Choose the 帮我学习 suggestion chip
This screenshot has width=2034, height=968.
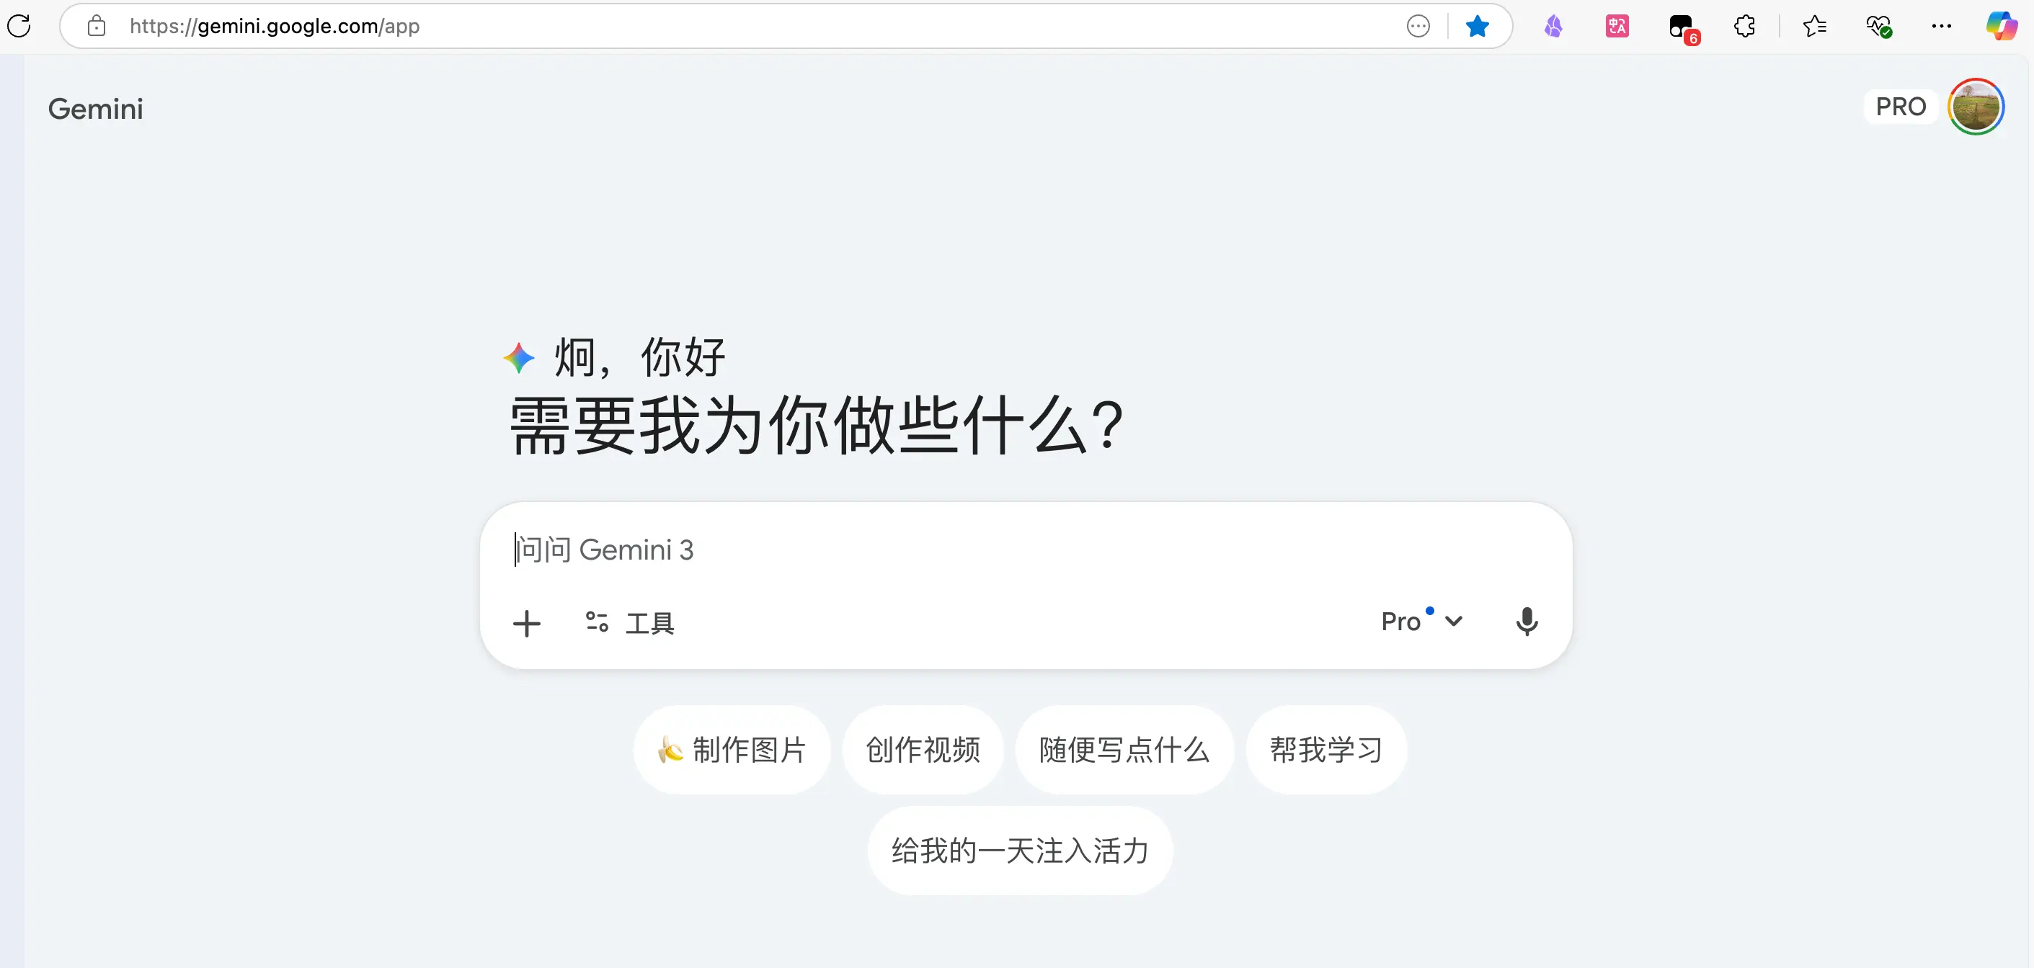coord(1325,750)
